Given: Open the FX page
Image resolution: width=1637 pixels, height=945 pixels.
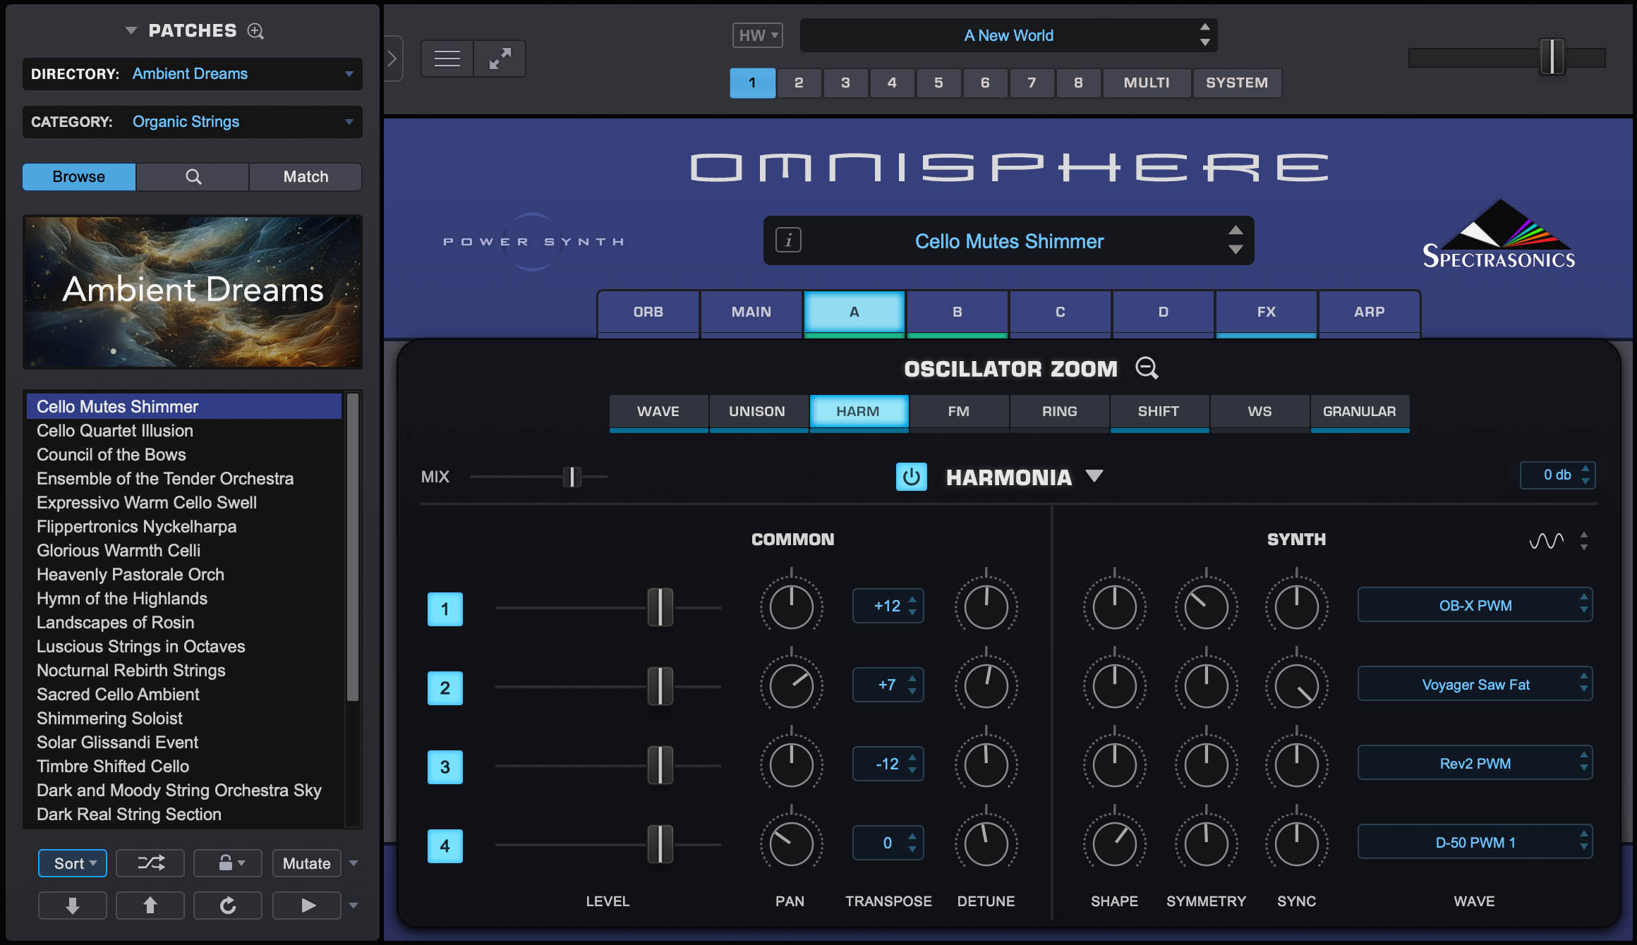Looking at the screenshot, I should [1265, 312].
